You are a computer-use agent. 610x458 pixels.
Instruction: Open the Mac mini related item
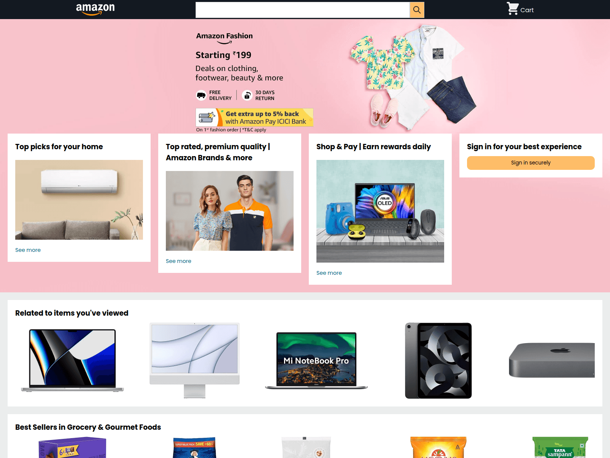pos(552,360)
